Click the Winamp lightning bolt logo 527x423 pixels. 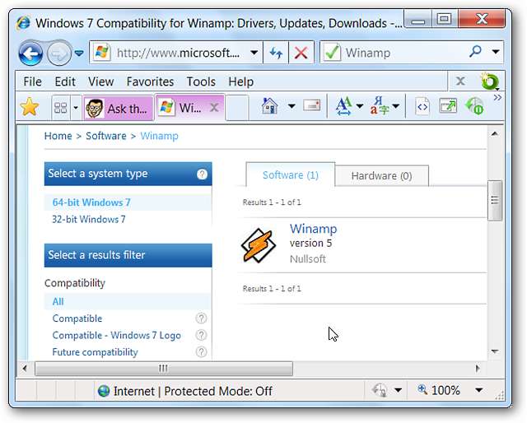coord(259,245)
